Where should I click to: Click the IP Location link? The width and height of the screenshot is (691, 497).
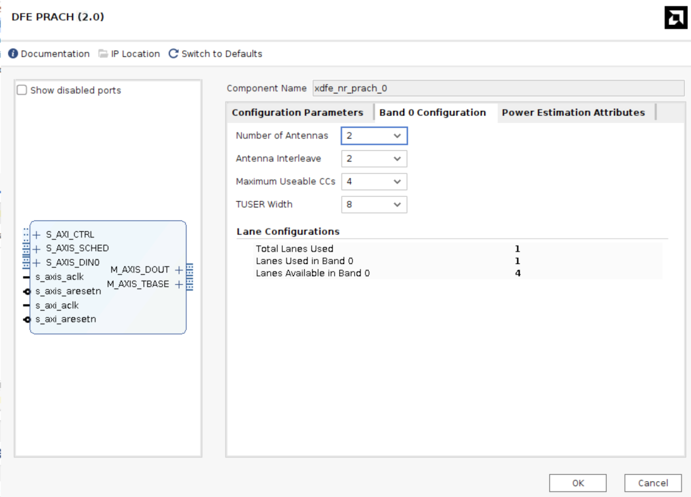pos(135,54)
